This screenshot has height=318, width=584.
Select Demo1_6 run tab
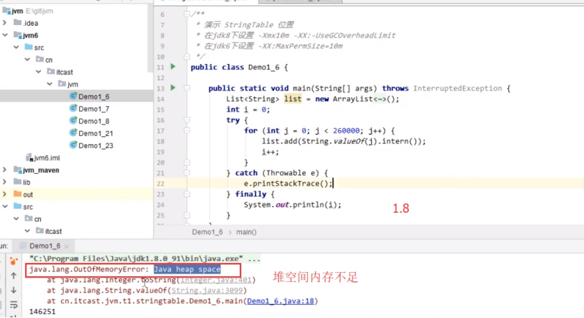pyautogui.click(x=44, y=246)
